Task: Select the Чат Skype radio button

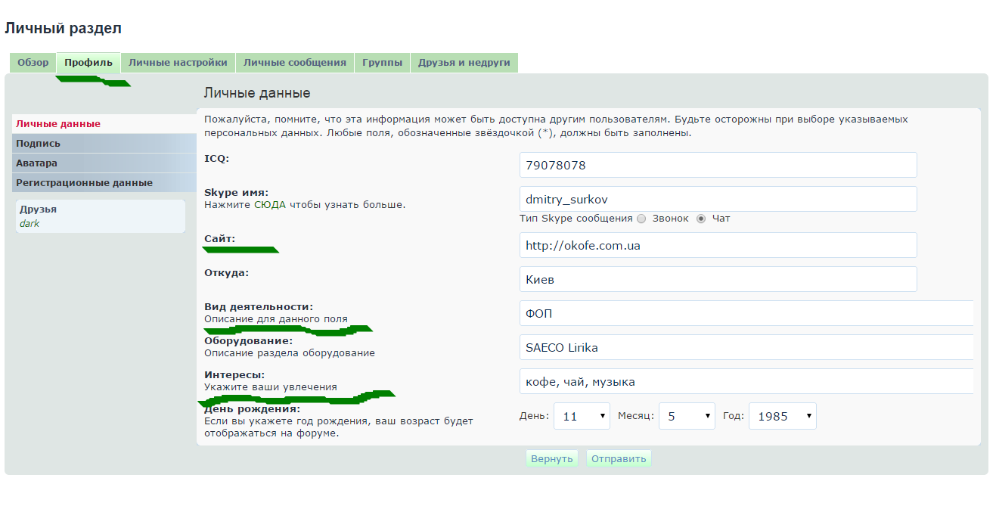Action: [x=700, y=219]
